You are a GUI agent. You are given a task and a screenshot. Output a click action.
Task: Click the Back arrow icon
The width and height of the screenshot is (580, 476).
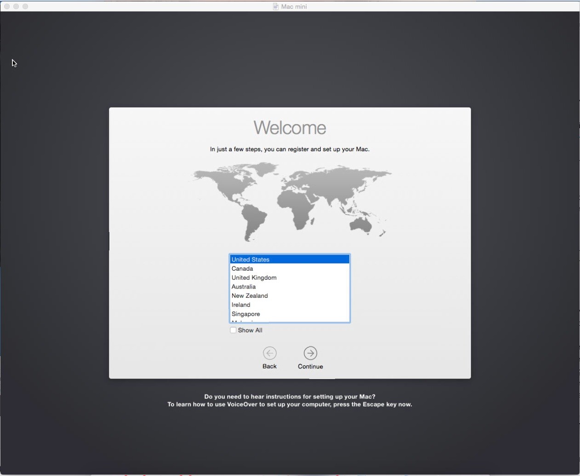(x=270, y=353)
